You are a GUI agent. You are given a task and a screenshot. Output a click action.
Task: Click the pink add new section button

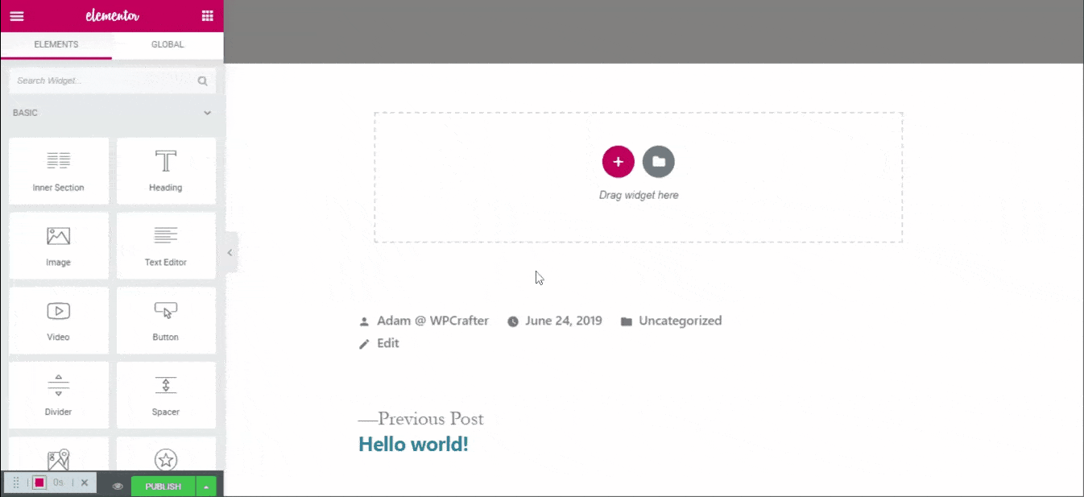[x=618, y=162]
